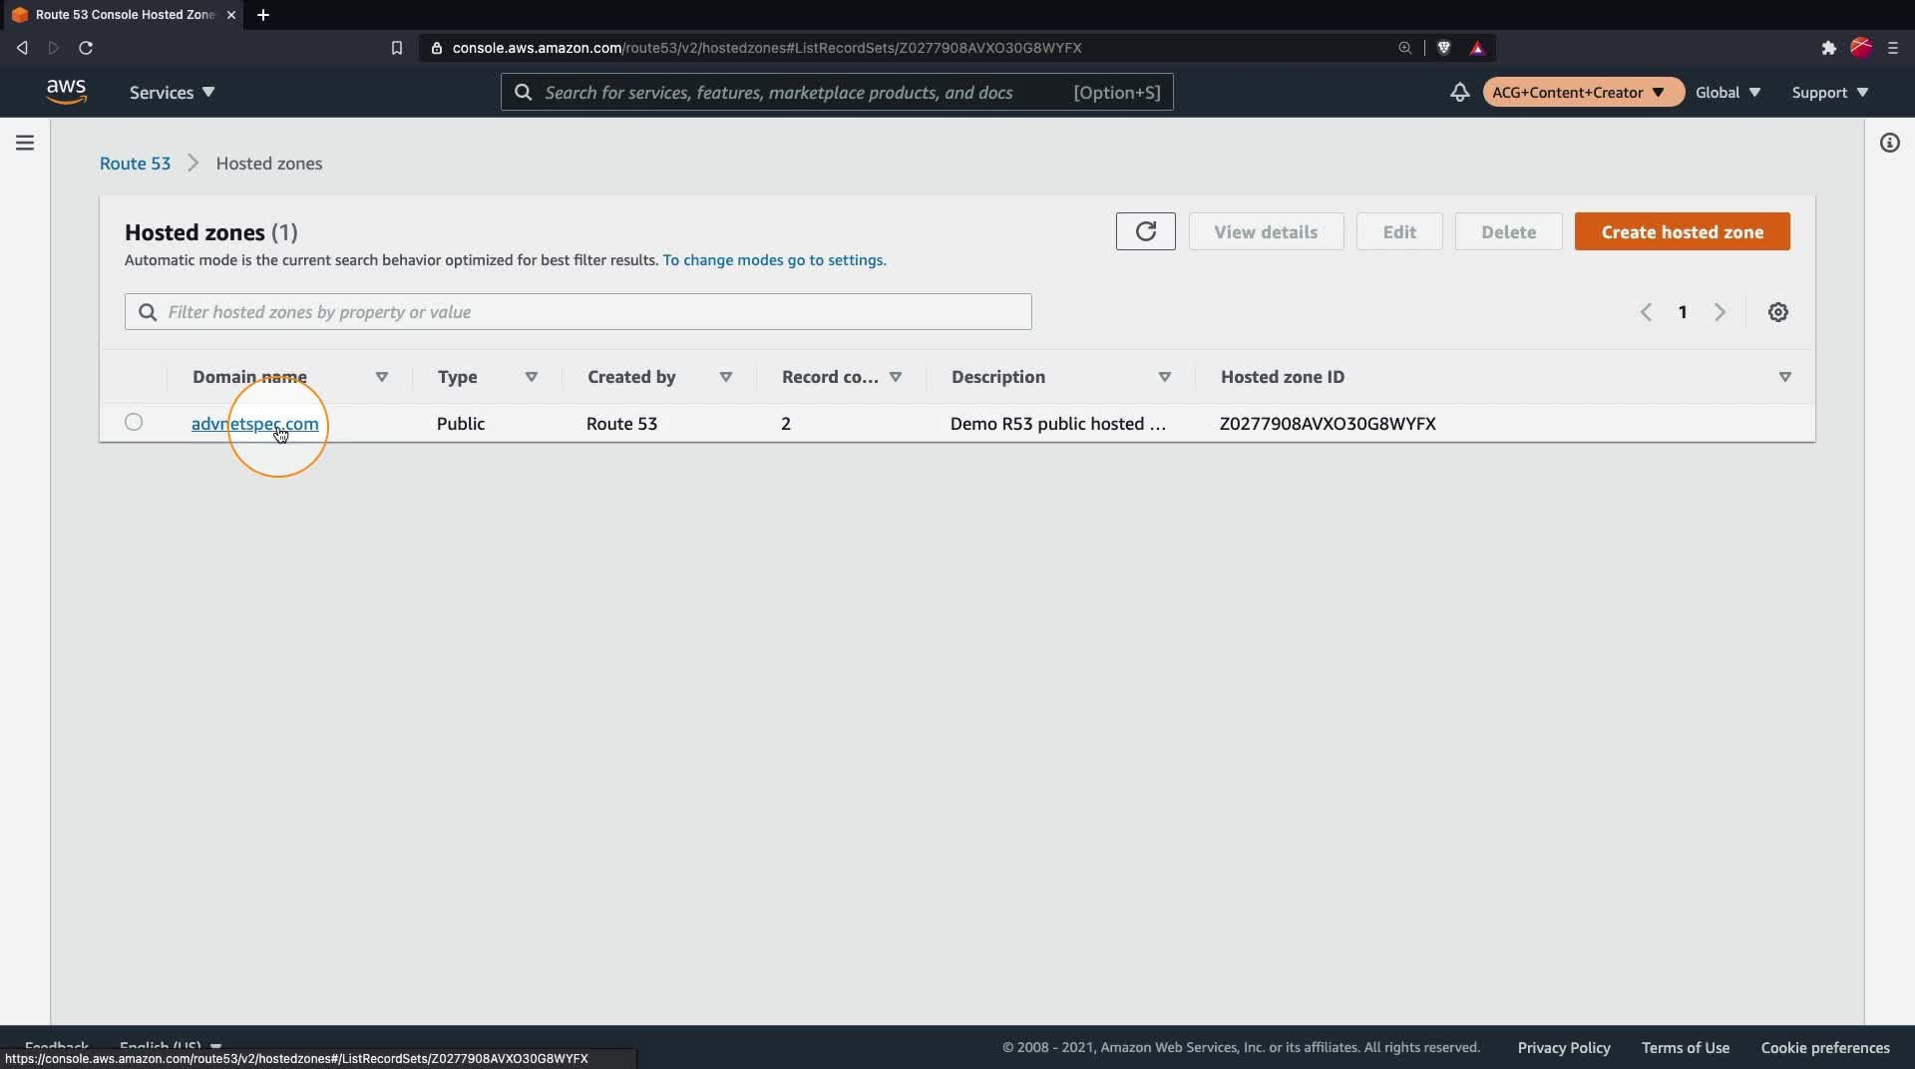Click the browser forward arrow
The width and height of the screenshot is (1915, 1069).
pyautogui.click(x=54, y=48)
